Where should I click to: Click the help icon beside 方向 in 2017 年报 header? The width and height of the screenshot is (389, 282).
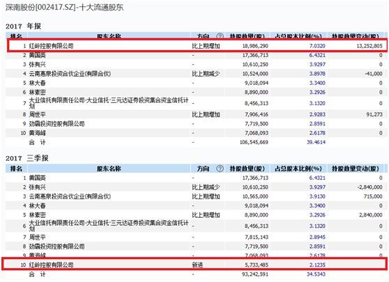coord(220,37)
